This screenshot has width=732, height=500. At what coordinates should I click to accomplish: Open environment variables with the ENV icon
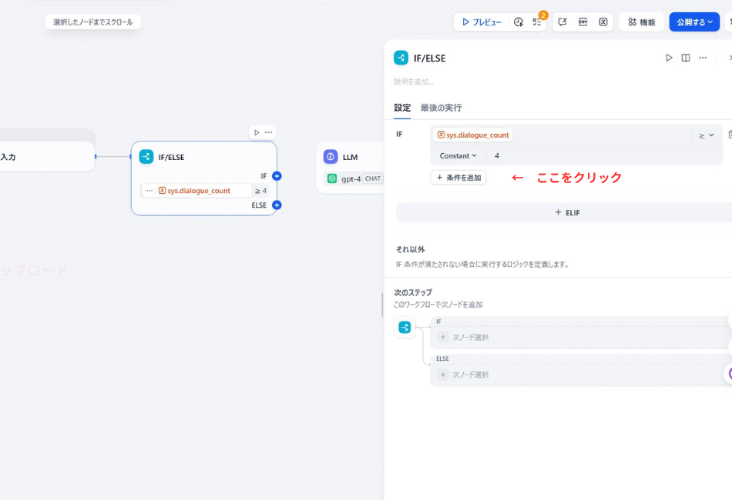584,22
